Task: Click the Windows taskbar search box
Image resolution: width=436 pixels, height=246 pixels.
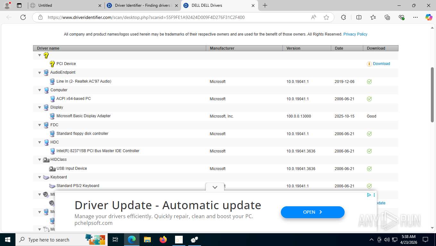Action: coord(61,240)
